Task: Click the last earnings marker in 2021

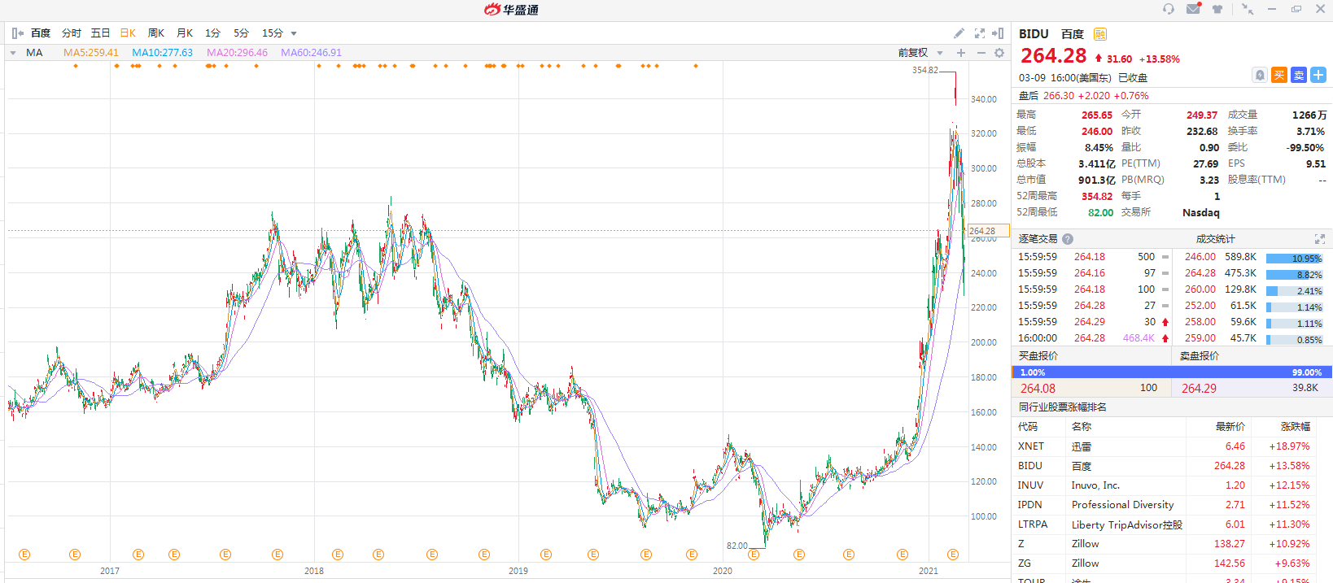Action: [954, 555]
